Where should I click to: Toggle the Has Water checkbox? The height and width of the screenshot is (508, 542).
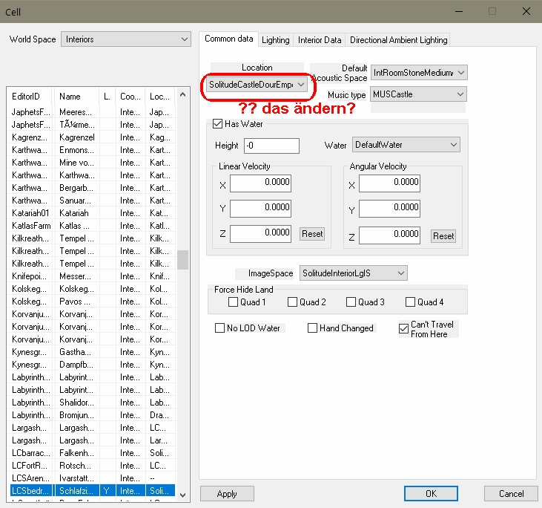point(218,124)
